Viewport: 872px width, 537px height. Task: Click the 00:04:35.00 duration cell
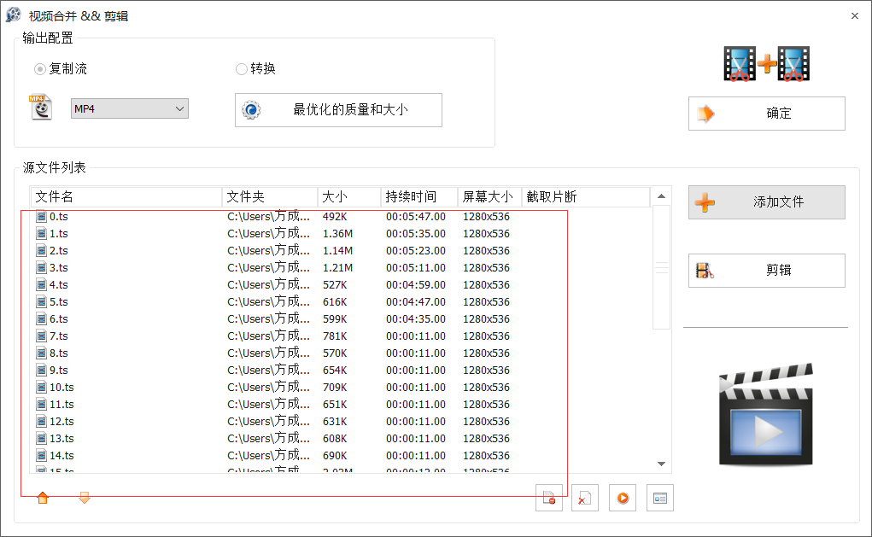(x=416, y=319)
